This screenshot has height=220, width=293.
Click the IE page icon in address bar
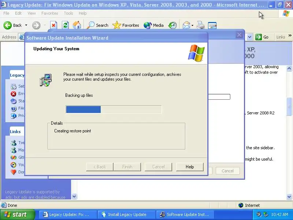[22, 37]
